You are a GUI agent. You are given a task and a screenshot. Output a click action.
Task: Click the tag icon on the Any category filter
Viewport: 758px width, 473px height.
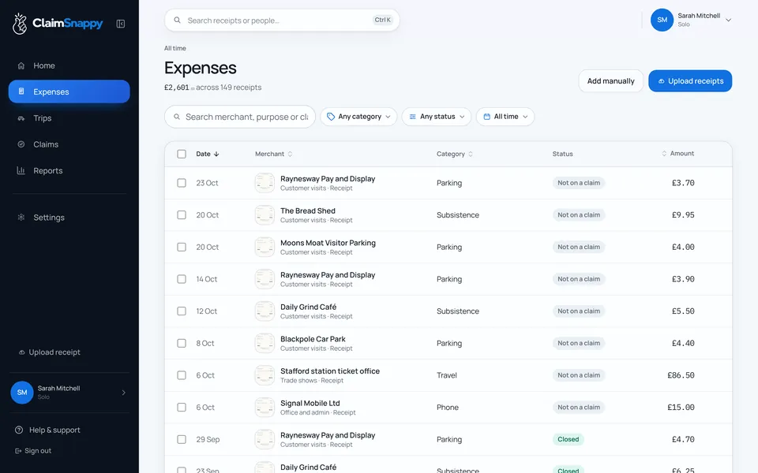(331, 117)
